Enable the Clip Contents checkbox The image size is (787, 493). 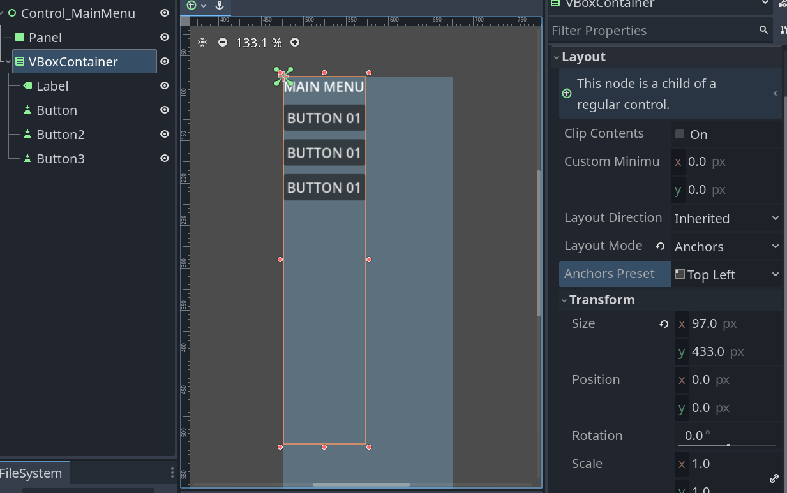pyautogui.click(x=680, y=134)
